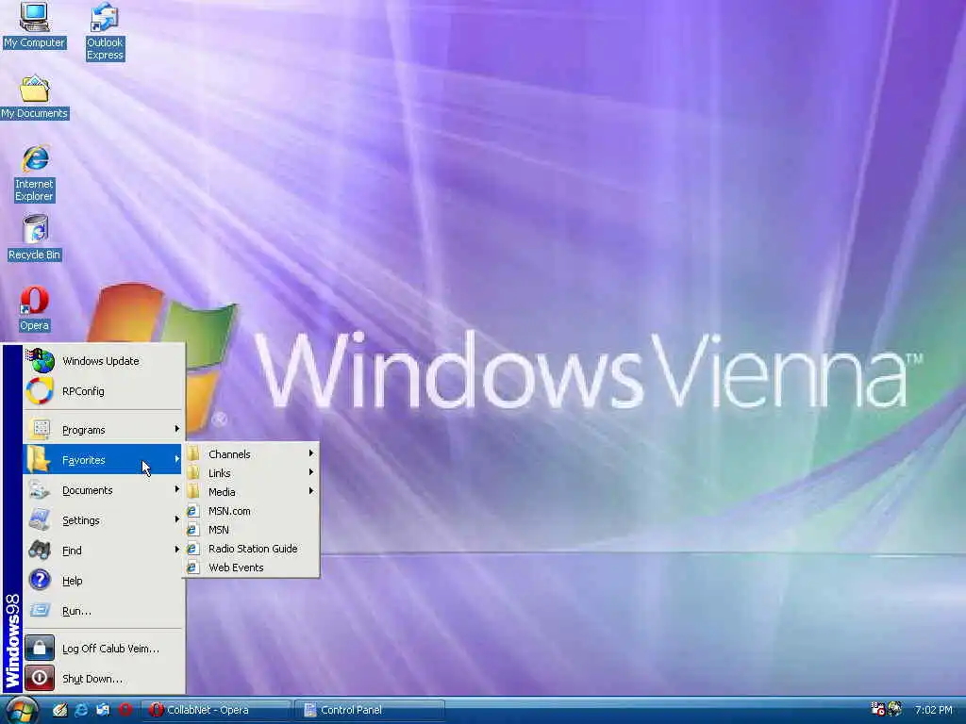
Task: Click the Channels folder icon
Action: point(192,453)
